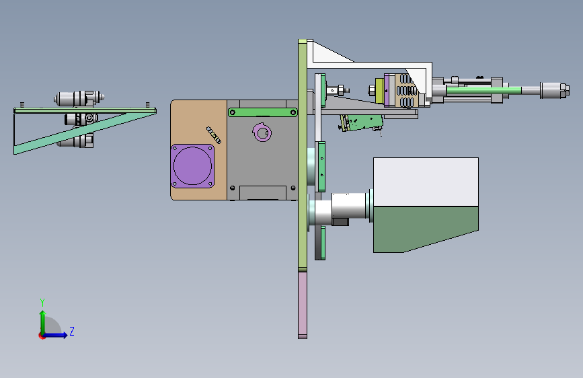This screenshot has width=583, height=378.
Task: Select the white cylindrical shaft coupling
Action: tap(348, 206)
